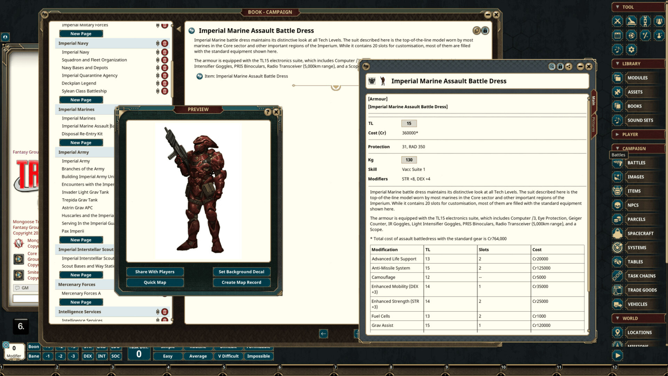Screen dimensions: 668x376
Task: Select the Main tab of the item record
Action: tap(594, 101)
